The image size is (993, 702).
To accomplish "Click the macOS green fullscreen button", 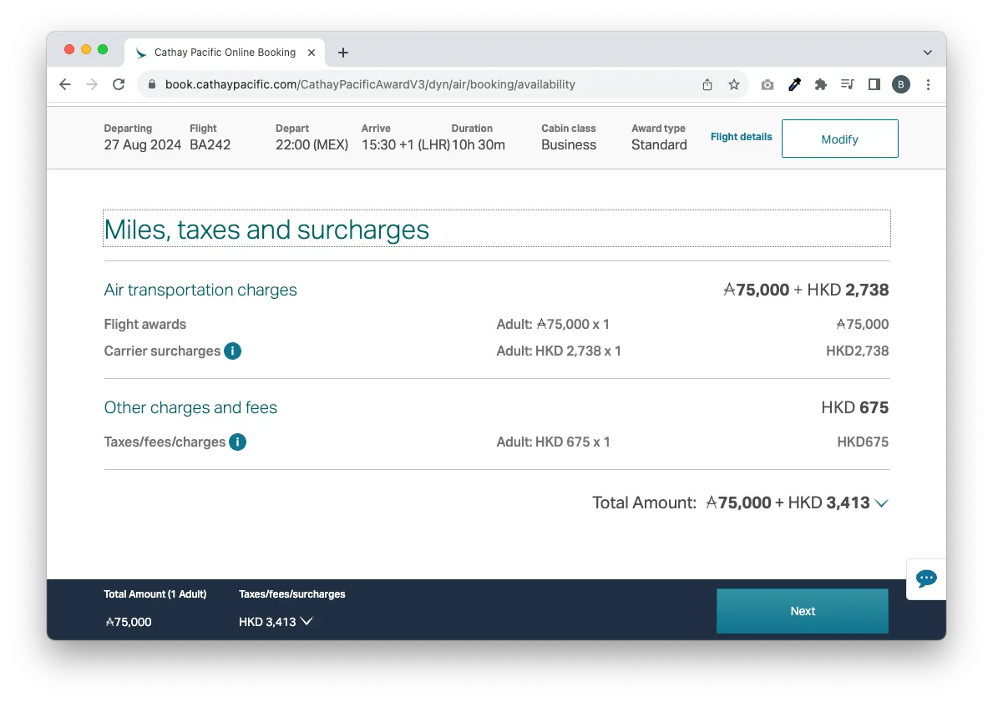I will tap(103, 49).
